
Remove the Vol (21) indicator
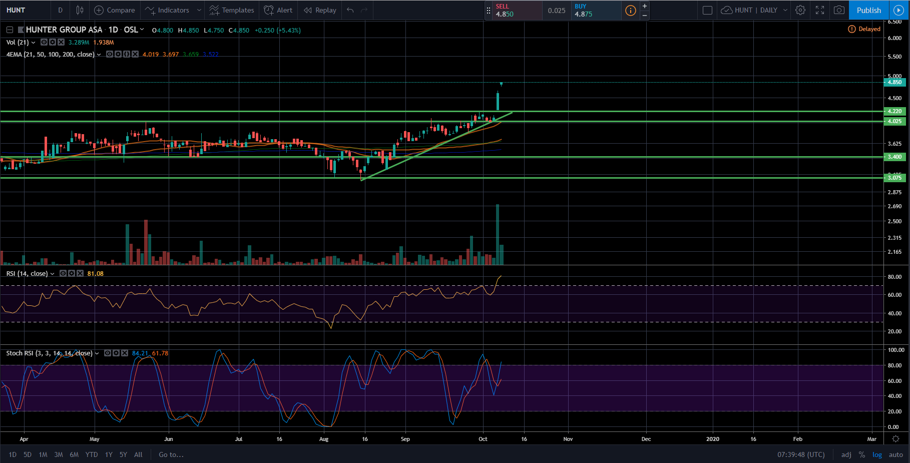(61, 43)
